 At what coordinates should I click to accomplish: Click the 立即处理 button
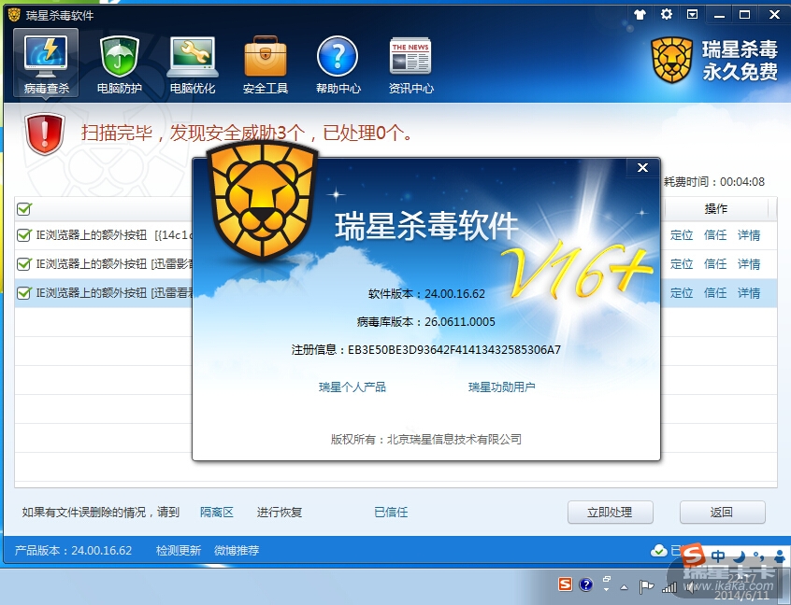(x=610, y=513)
